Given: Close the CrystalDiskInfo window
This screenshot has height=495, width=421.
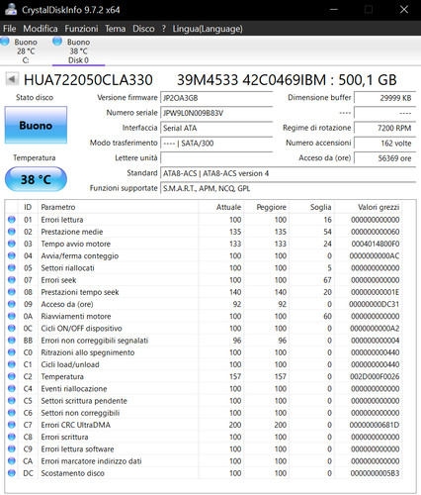Looking at the screenshot, I should click(404, 9).
